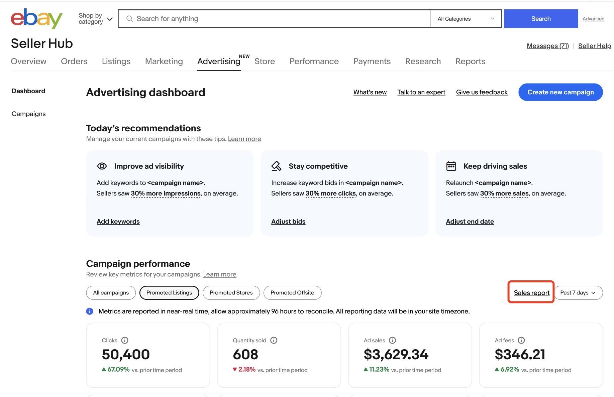Open the Listings tab

116,61
